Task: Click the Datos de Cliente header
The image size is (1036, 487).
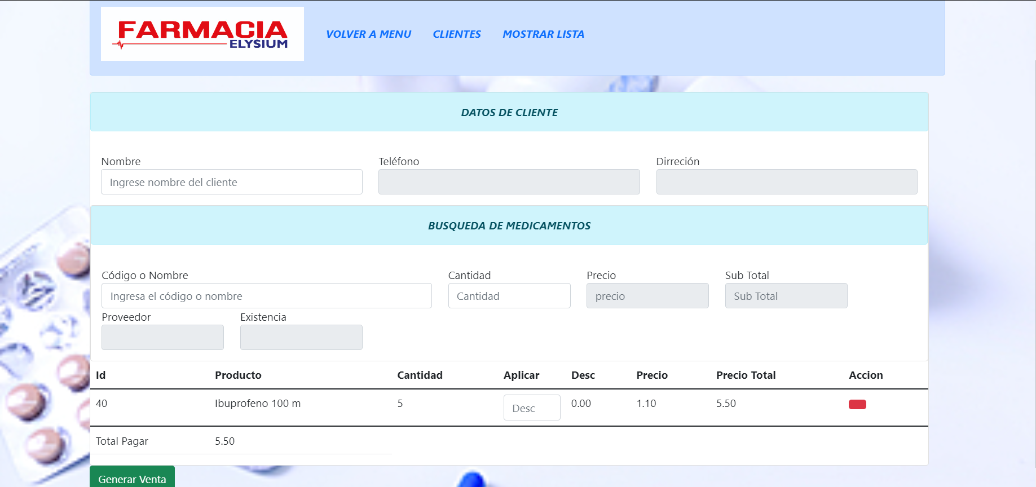Action: tap(509, 112)
